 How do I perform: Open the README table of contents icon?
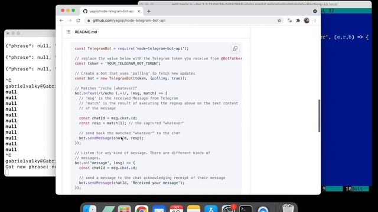coord(69,32)
